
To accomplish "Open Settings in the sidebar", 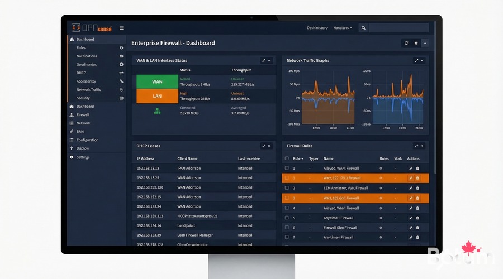I will [83, 157].
